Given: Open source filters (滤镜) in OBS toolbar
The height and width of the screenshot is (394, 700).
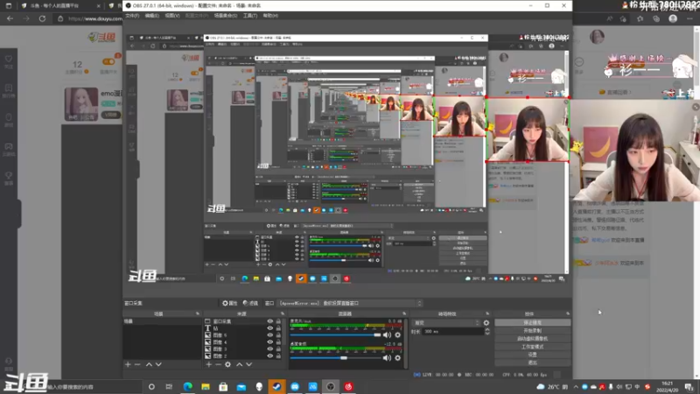Looking at the screenshot, I should tap(250, 303).
